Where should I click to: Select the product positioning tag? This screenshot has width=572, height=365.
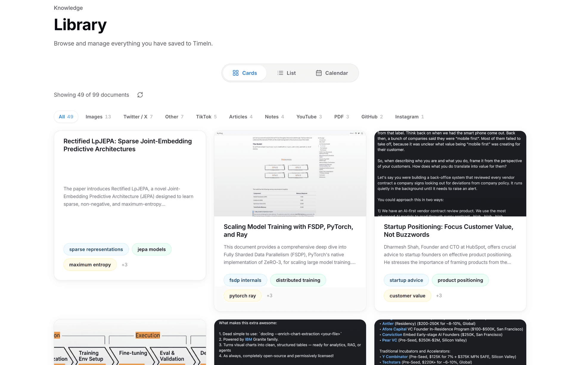[x=460, y=280]
